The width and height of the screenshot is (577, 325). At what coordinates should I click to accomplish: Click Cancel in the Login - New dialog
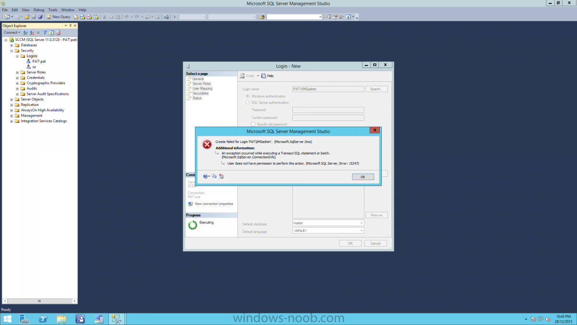pos(376,243)
